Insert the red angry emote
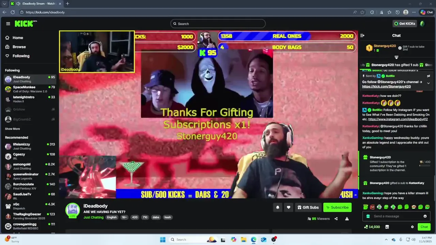 (372, 207)
